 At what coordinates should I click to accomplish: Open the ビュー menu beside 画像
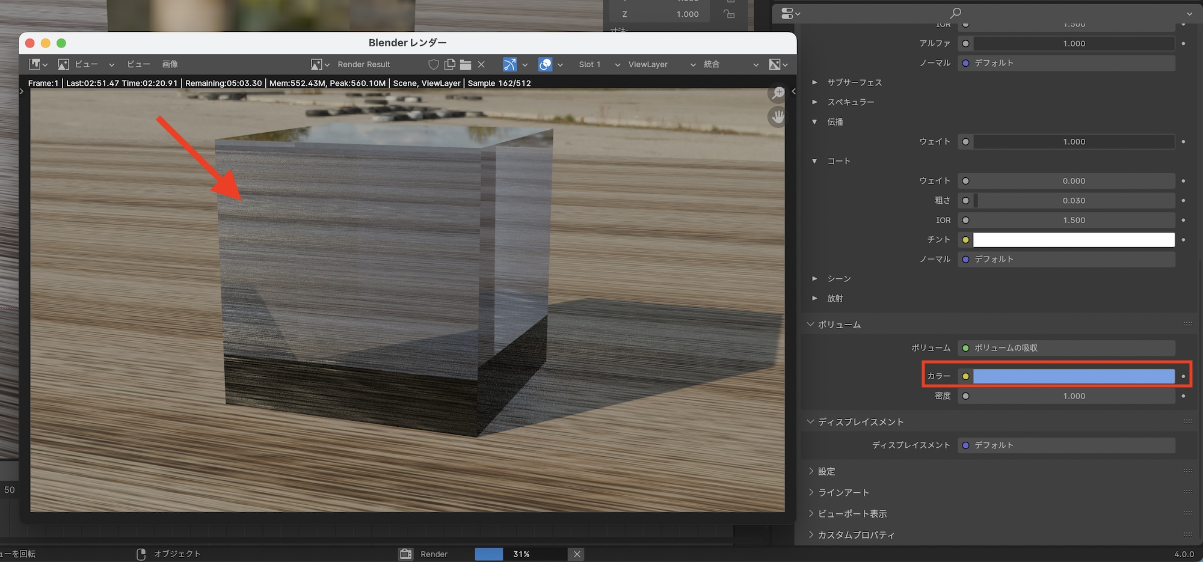tap(138, 64)
